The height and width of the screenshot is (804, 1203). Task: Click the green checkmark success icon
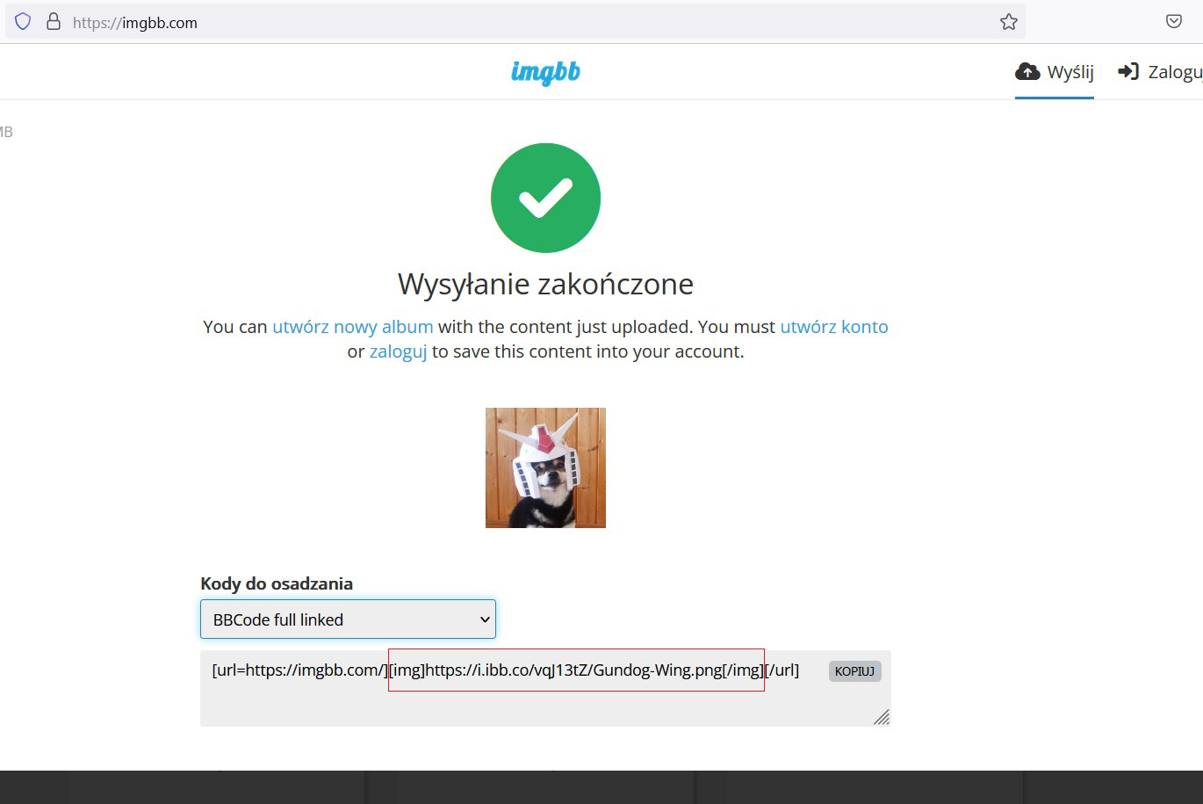click(x=545, y=197)
